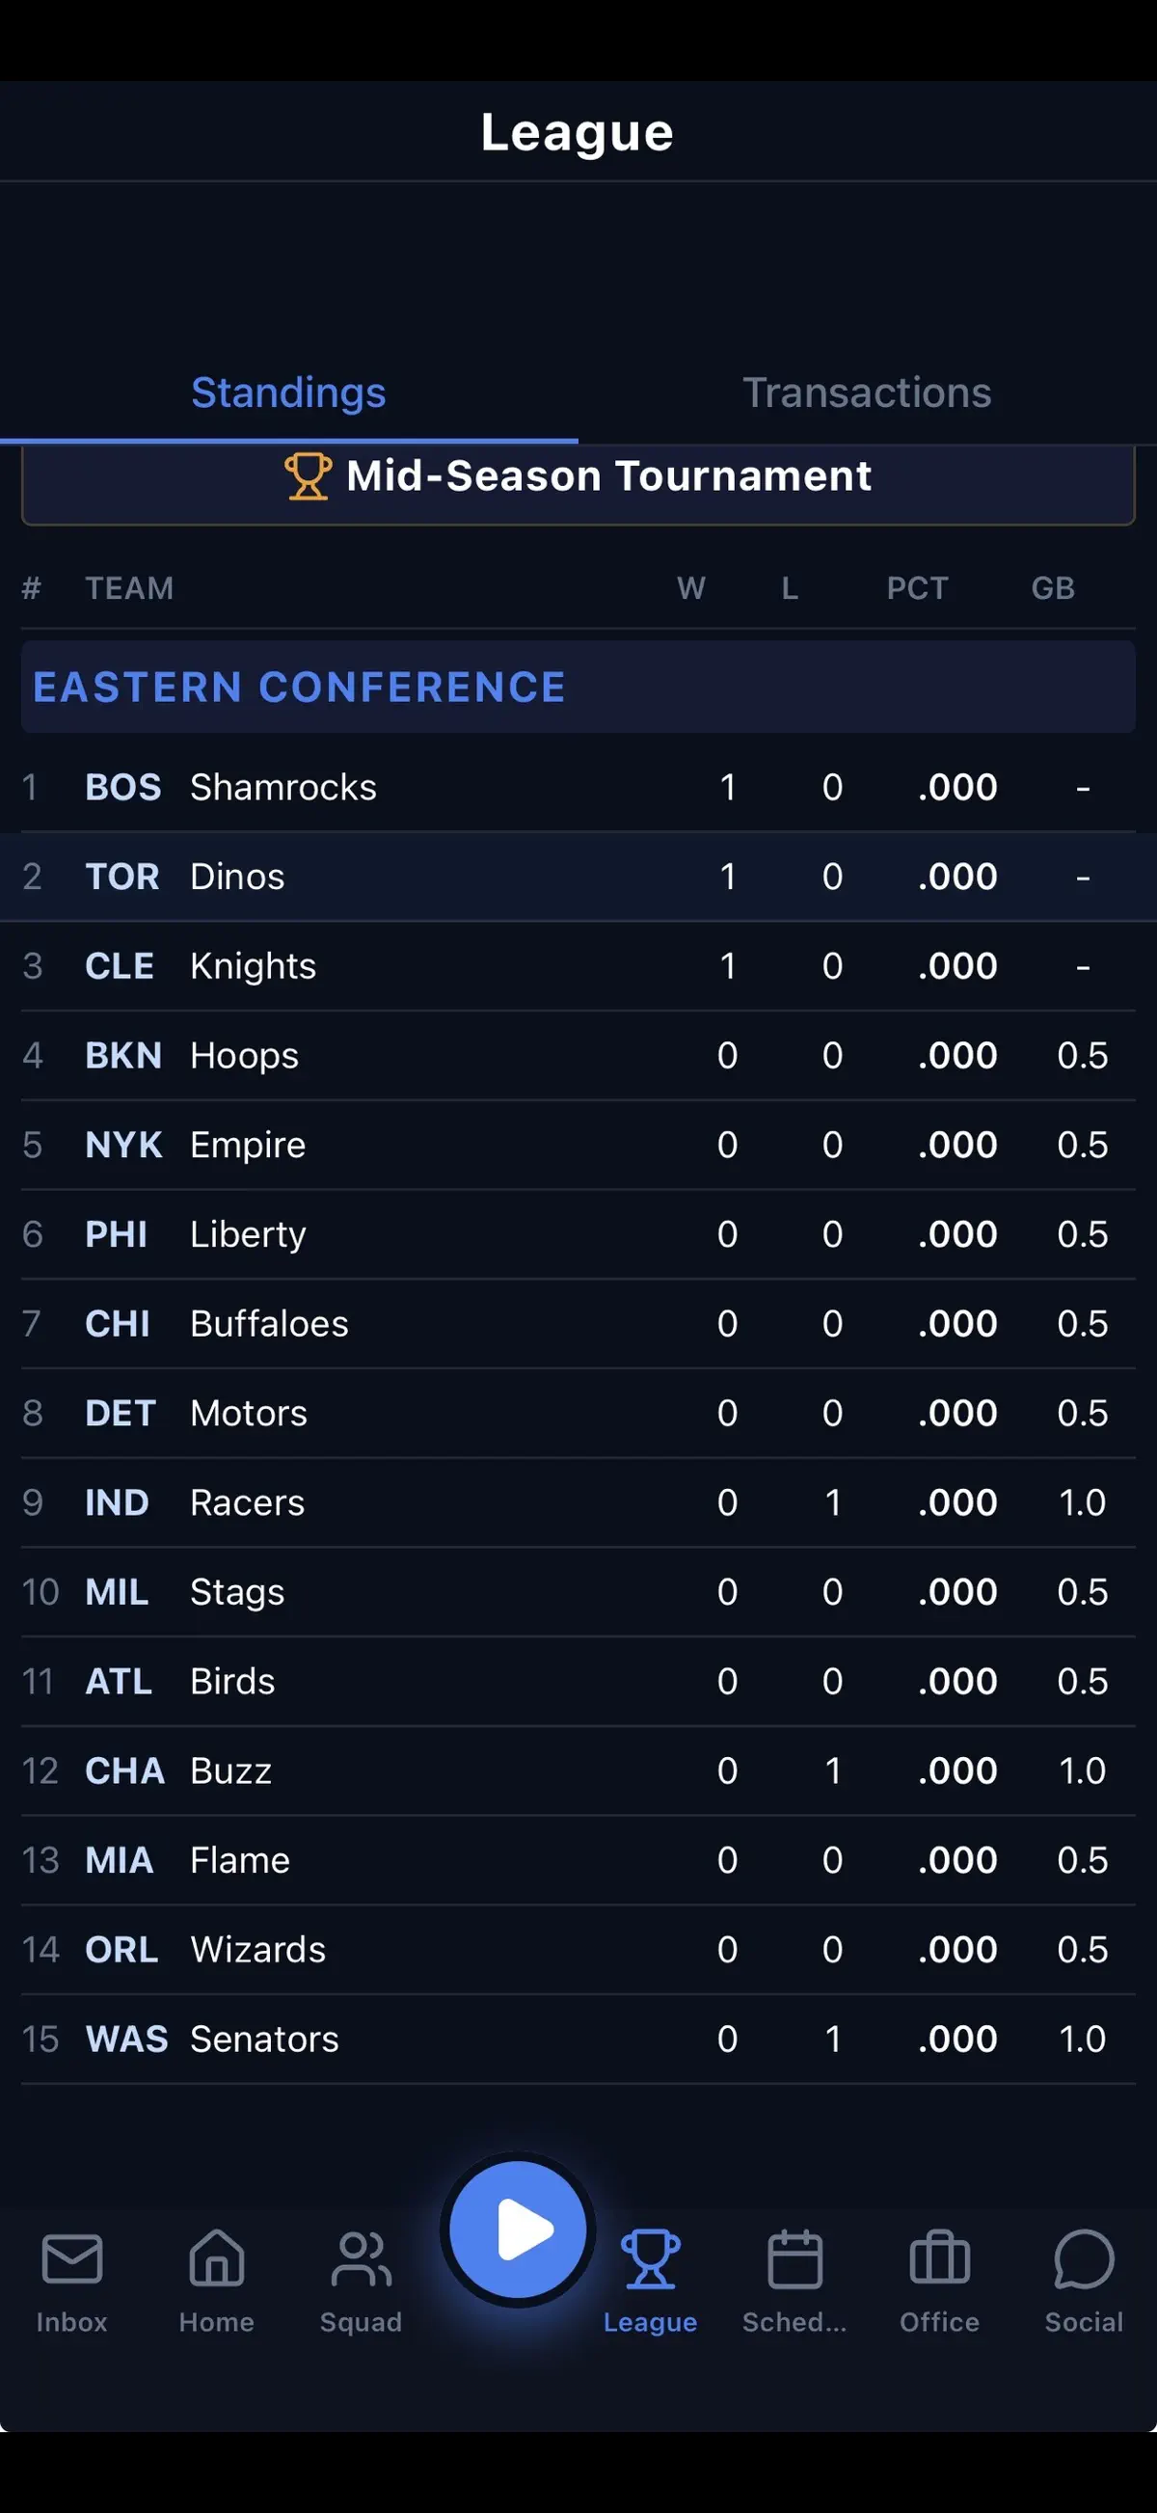Select the CLE Knights row
The image size is (1157, 2513).
[578, 966]
